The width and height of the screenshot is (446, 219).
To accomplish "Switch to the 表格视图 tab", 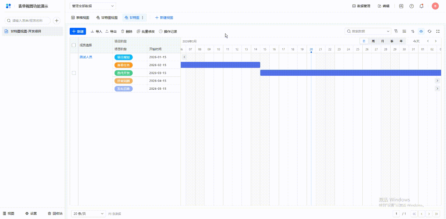I will click(x=80, y=18).
